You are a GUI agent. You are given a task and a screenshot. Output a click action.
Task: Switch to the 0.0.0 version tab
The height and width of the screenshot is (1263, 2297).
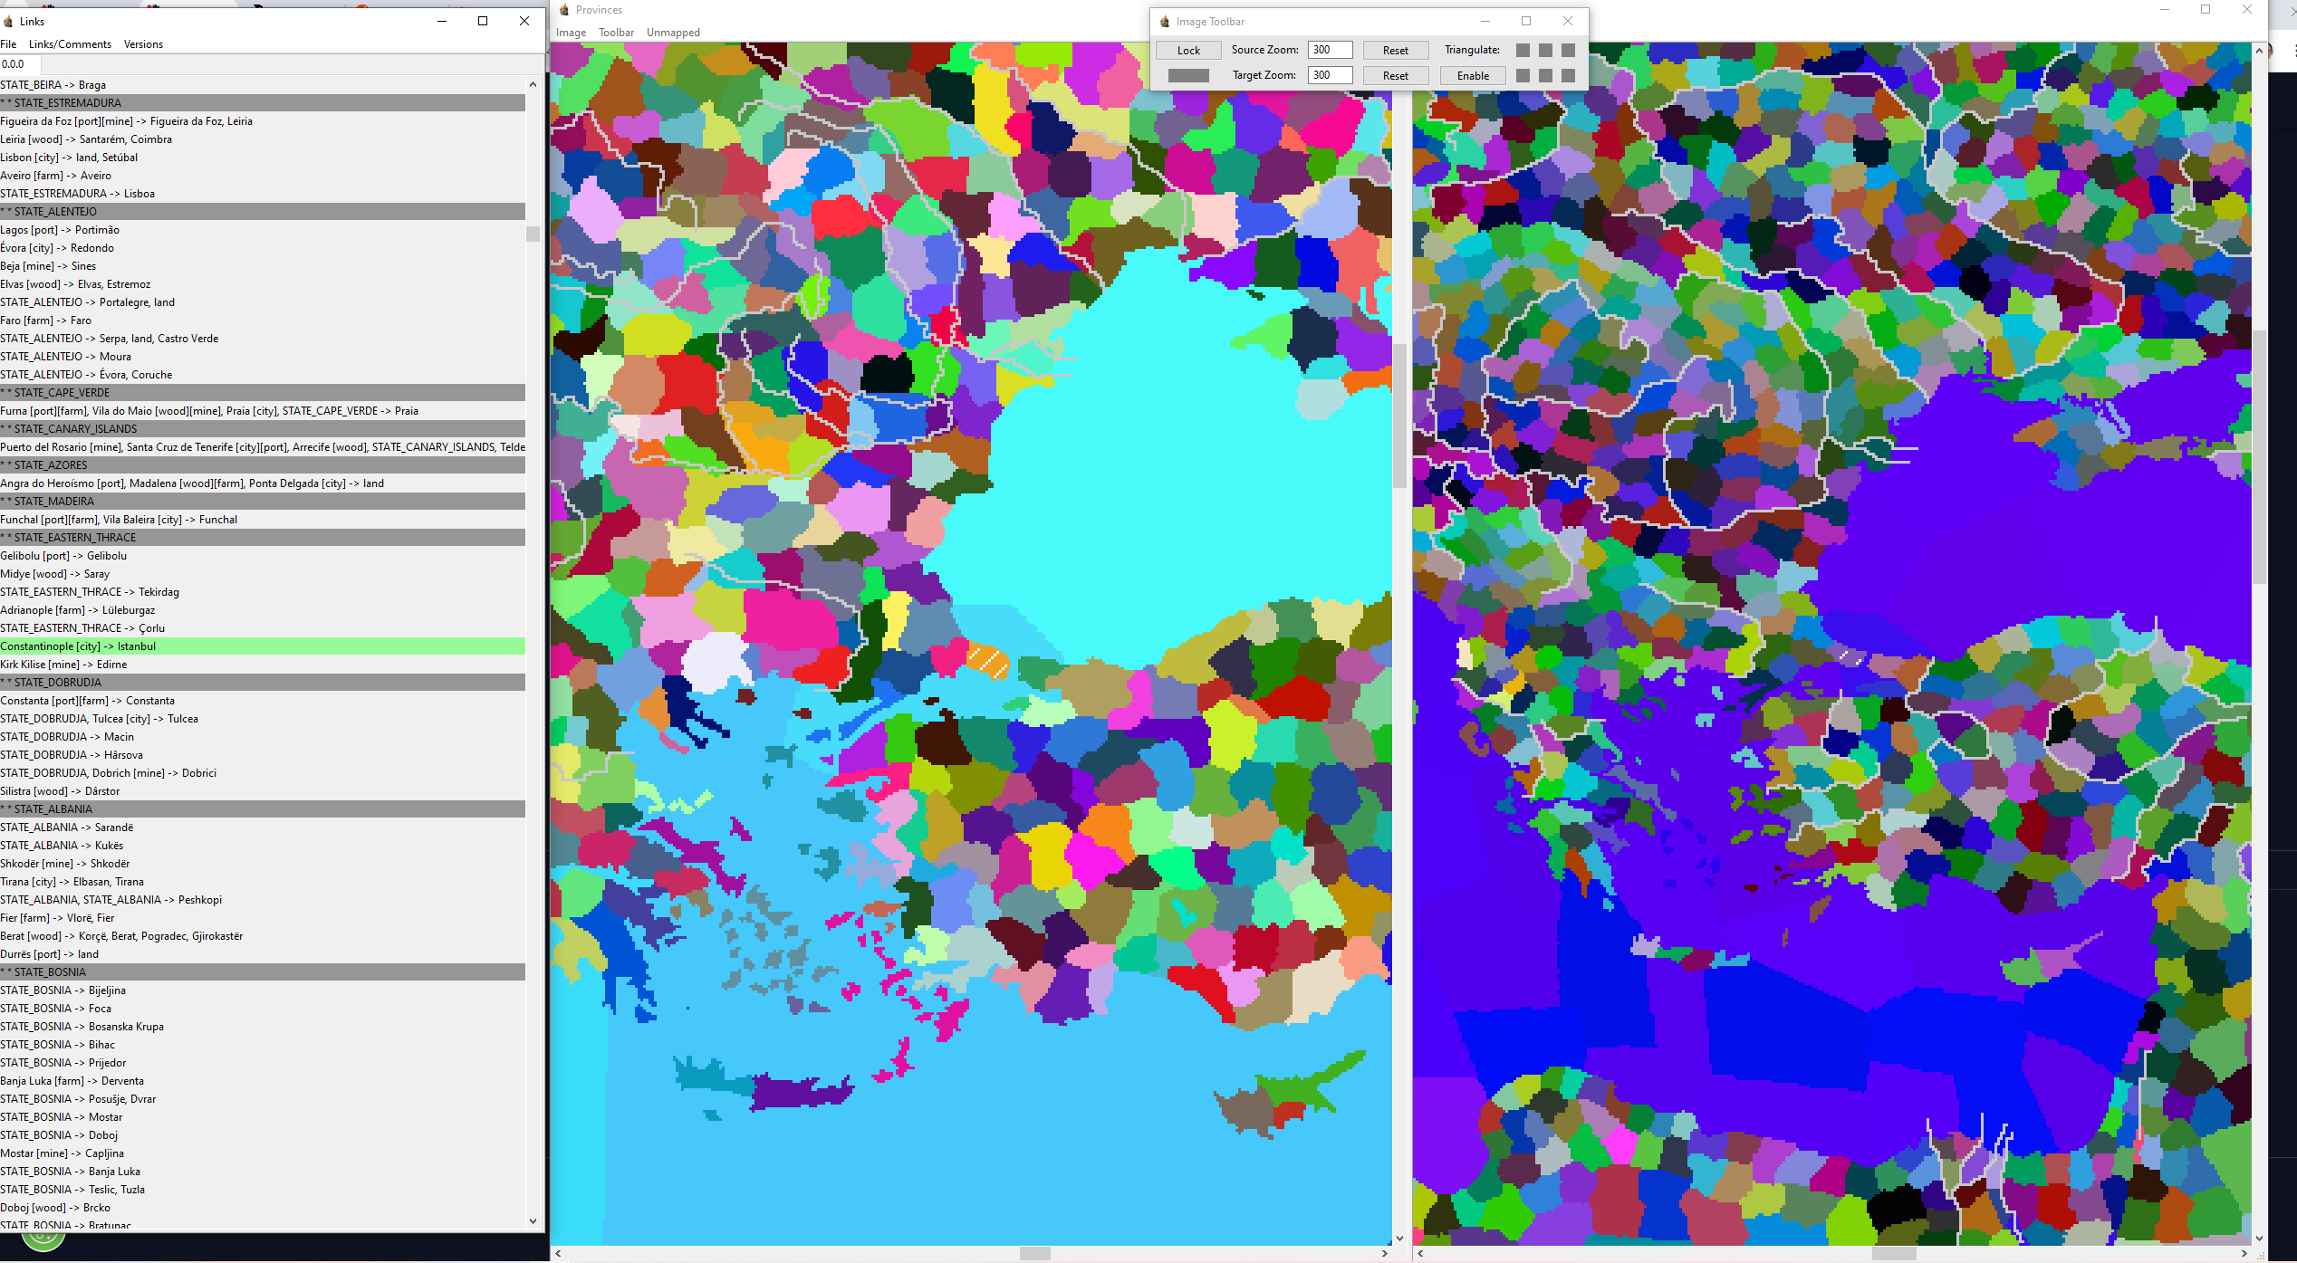13,64
